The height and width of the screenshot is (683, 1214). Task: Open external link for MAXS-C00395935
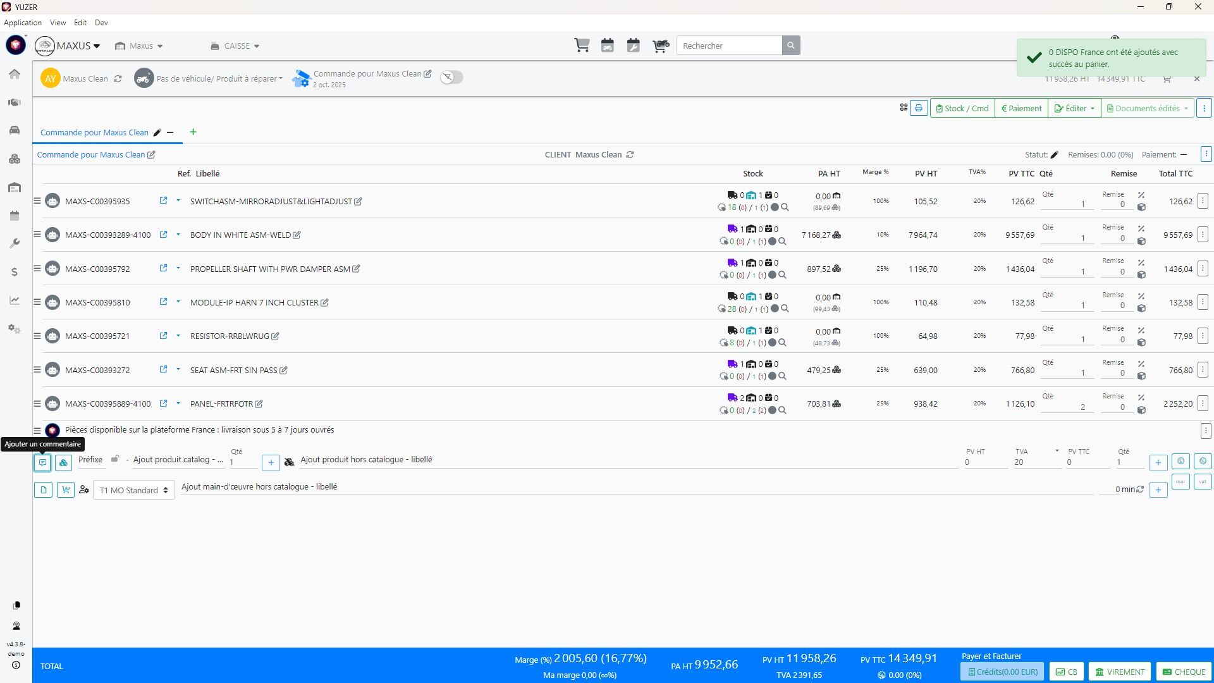pos(163,200)
